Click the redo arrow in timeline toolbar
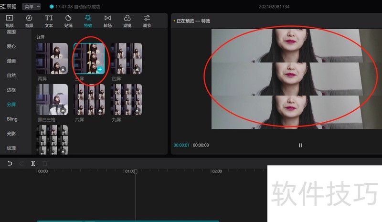This screenshot has height=222, width=382. 21,163
